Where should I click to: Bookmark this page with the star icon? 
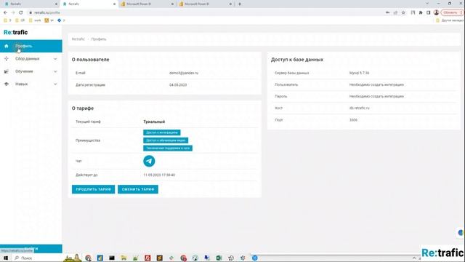coord(403,12)
